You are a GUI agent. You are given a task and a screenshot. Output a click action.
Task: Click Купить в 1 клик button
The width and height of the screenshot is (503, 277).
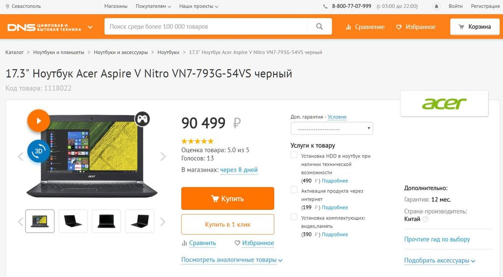(227, 224)
